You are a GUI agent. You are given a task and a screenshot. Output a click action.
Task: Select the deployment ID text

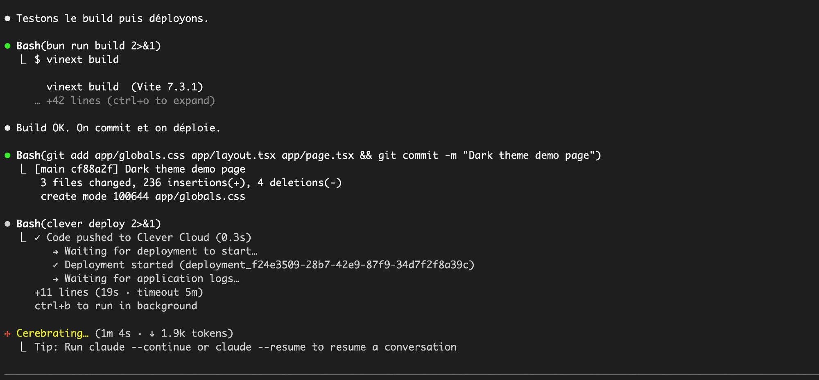327,265
